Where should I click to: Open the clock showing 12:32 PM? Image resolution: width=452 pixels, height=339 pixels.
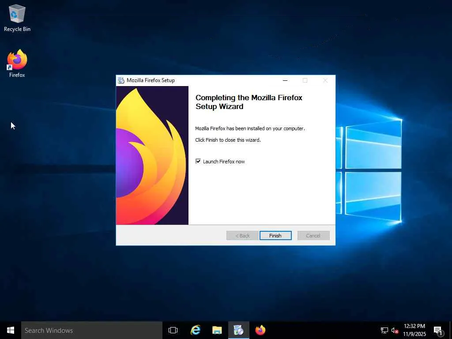(414, 330)
